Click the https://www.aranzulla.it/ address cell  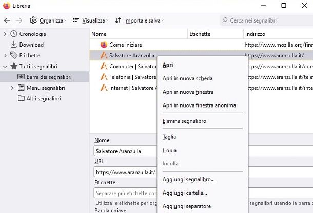(275, 56)
